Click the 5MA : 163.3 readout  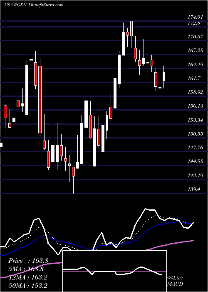pyautogui.click(x=26, y=269)
